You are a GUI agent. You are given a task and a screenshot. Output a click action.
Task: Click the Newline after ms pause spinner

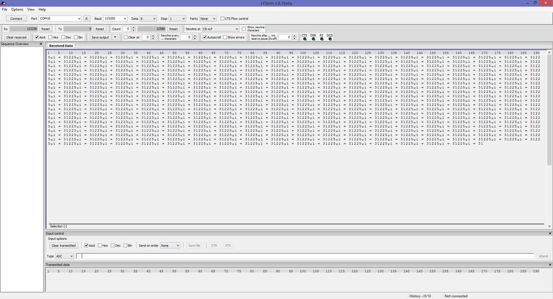click(287, 38)
